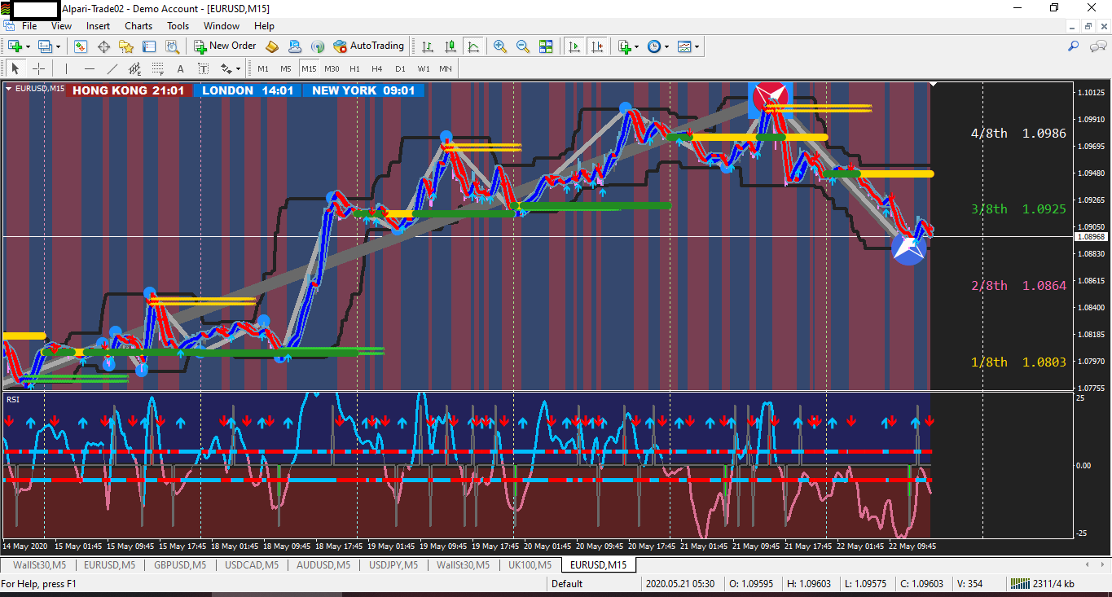Click the Zoom In magnifier icon
Image resolution: width=1112 pixels, height=597 pixels.
pos(500,46)
